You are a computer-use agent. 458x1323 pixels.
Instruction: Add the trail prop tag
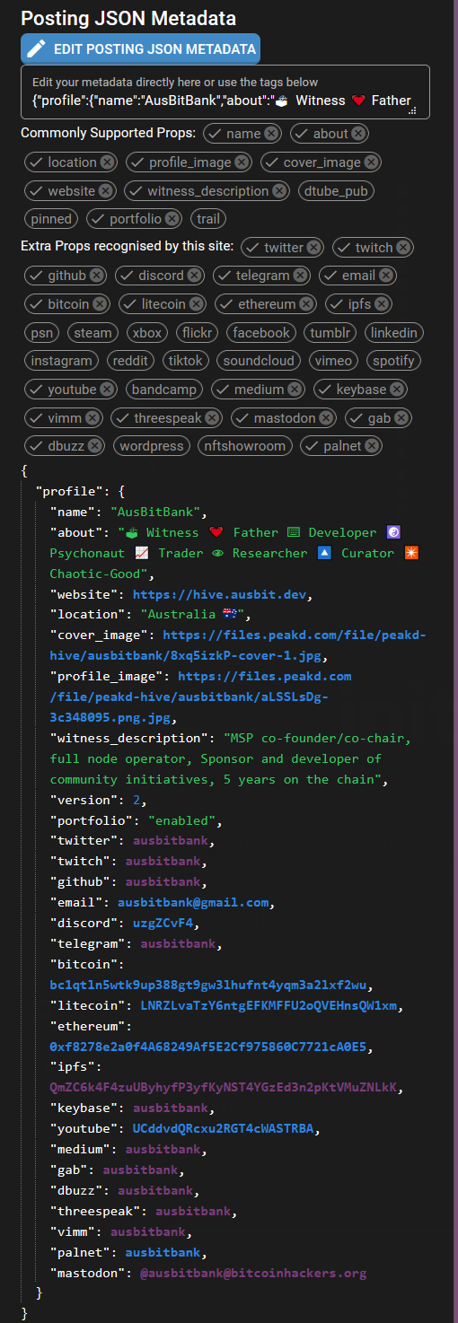click(207, 219)
